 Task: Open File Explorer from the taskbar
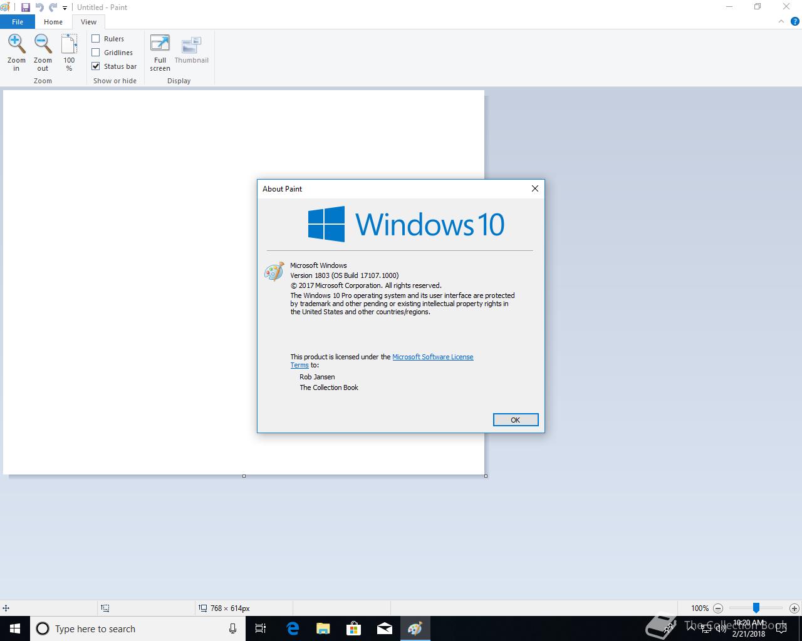[323, 628]
